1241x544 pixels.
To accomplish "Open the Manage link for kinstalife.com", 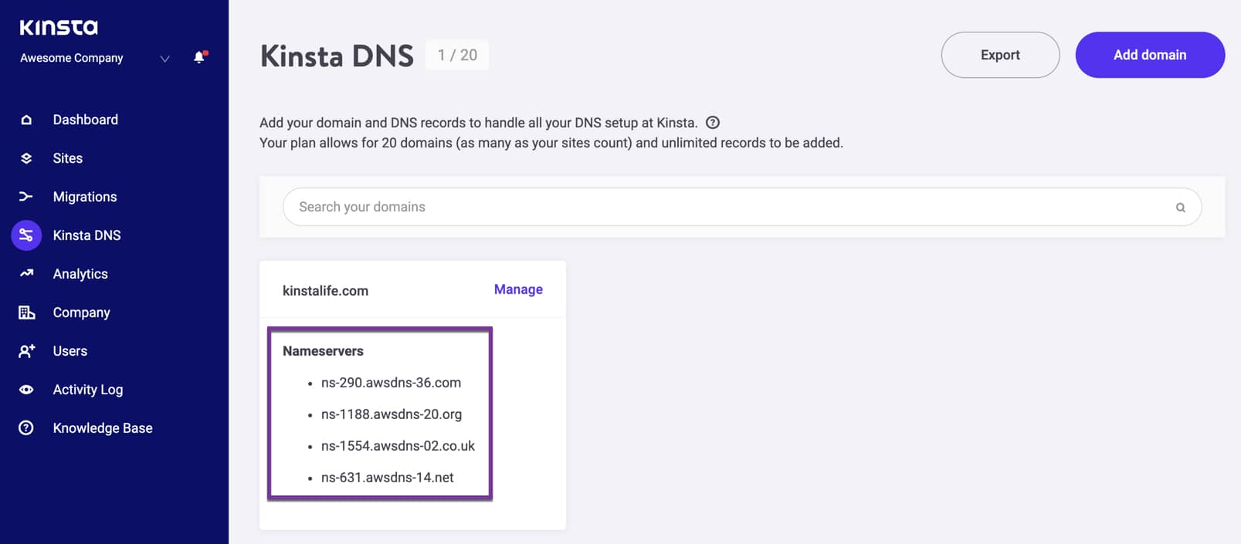I will pos(518,289).
